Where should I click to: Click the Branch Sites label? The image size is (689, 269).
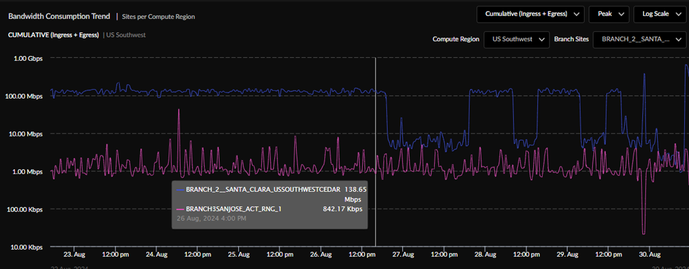click(571, 40)
